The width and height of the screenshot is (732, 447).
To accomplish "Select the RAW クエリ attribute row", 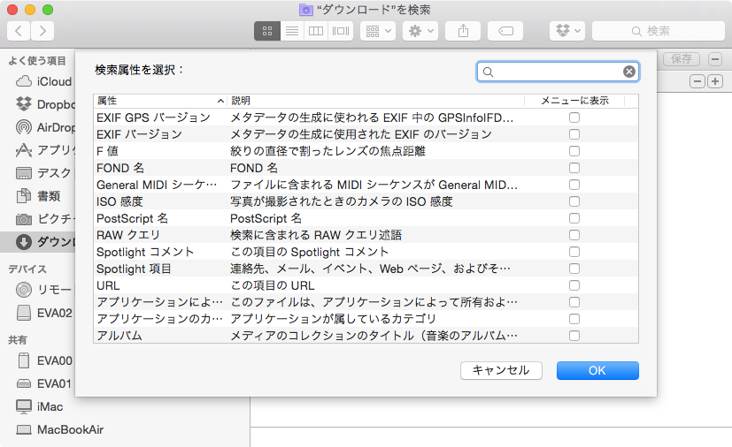I will [x=366, y=235].
